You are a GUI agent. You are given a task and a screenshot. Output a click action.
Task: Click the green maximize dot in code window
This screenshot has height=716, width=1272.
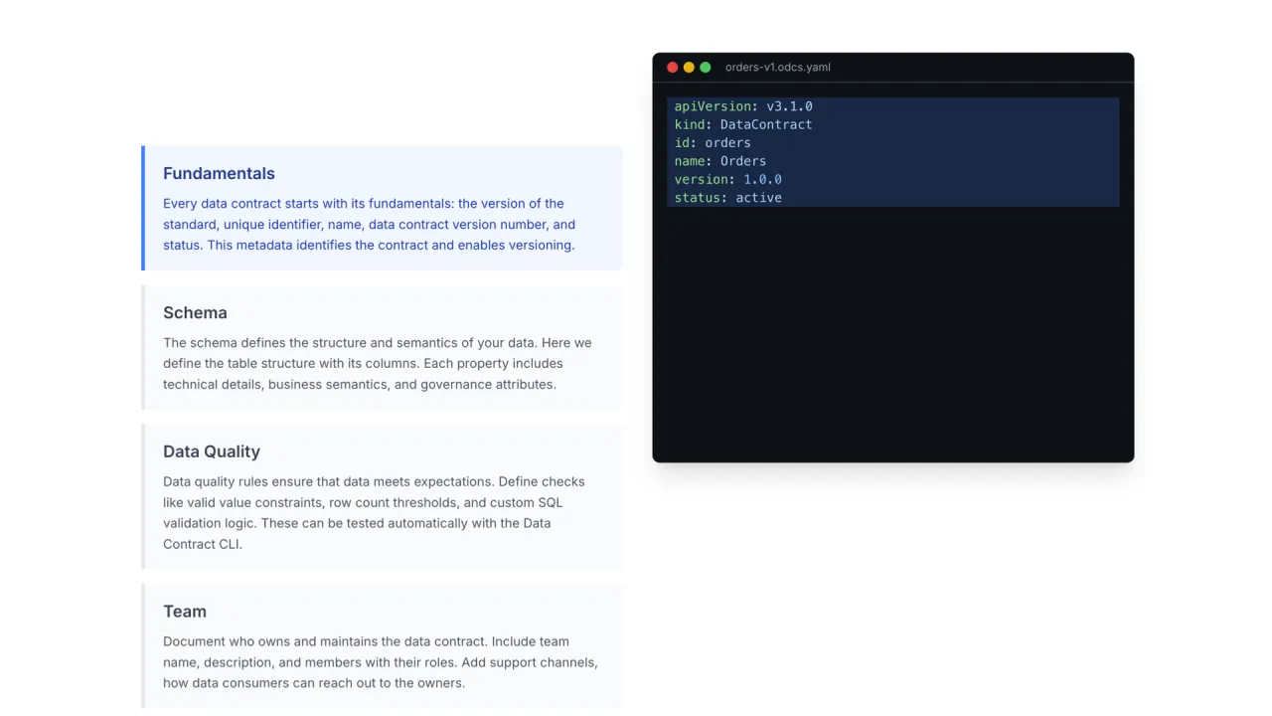(706, 68)
